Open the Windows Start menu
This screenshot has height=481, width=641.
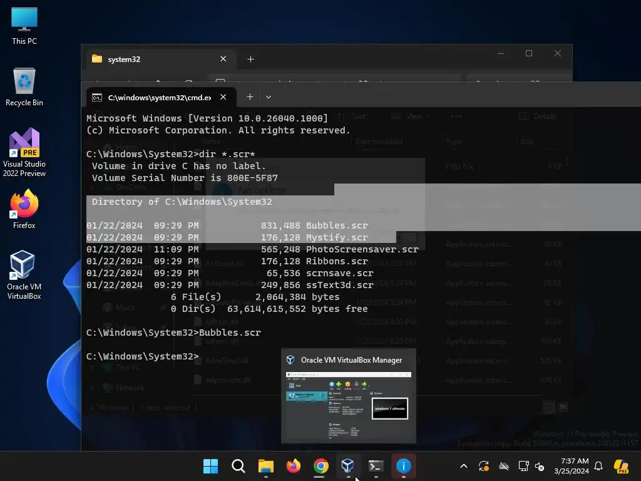[210, 466]
